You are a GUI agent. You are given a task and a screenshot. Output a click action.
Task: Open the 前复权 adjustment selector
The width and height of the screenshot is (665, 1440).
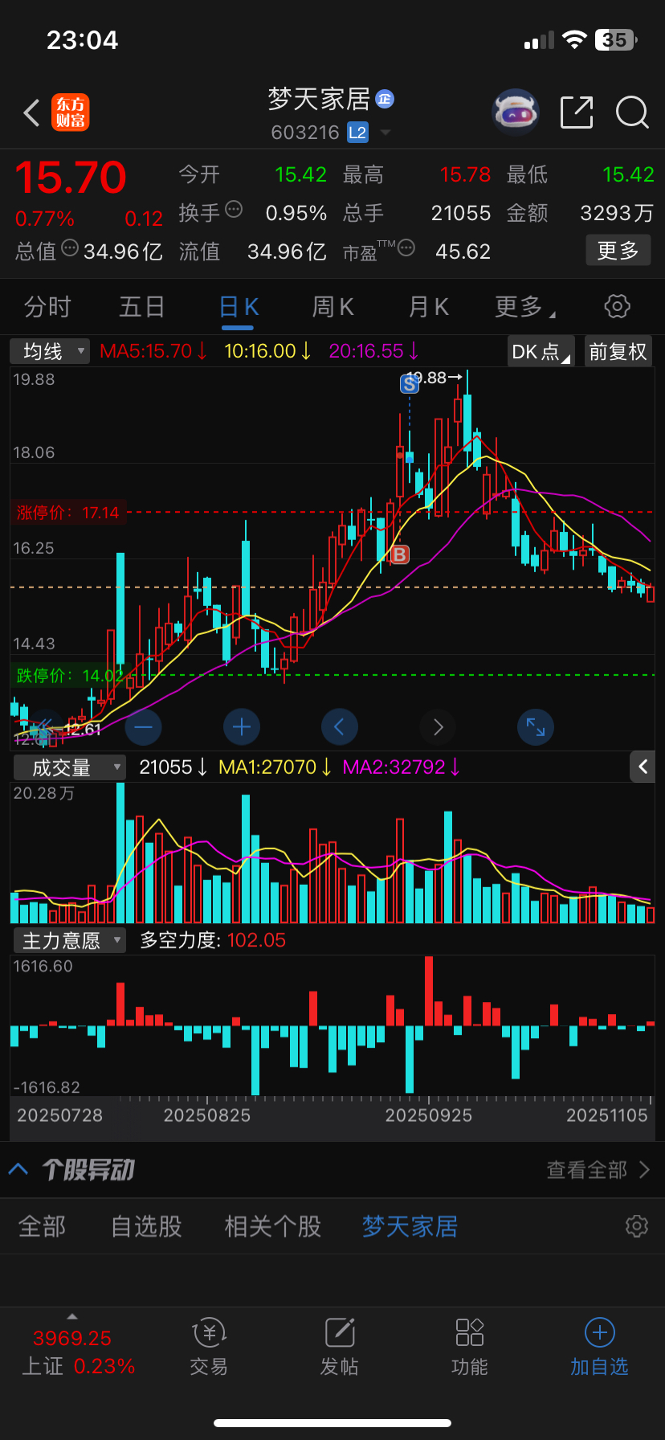point(618,351)
